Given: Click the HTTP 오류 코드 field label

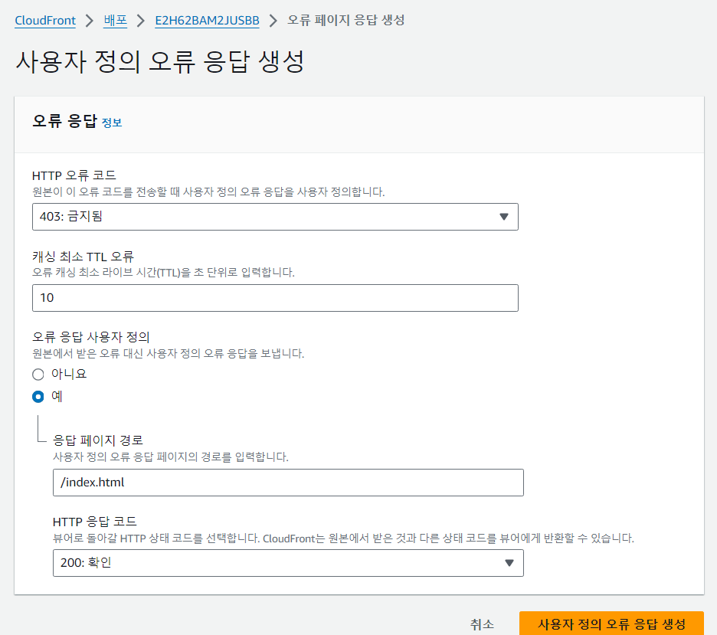Looking at the screenshot, I should [74, 175].
